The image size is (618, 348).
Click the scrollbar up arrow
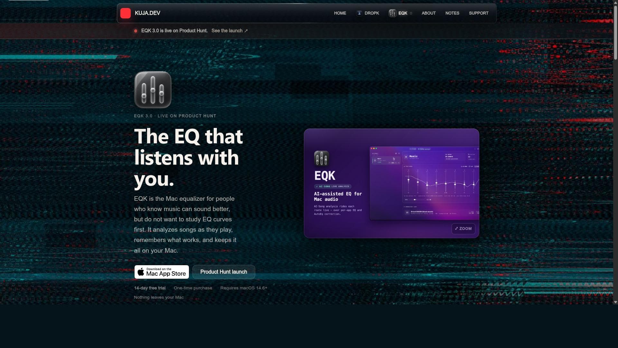[x=615, y=2]
